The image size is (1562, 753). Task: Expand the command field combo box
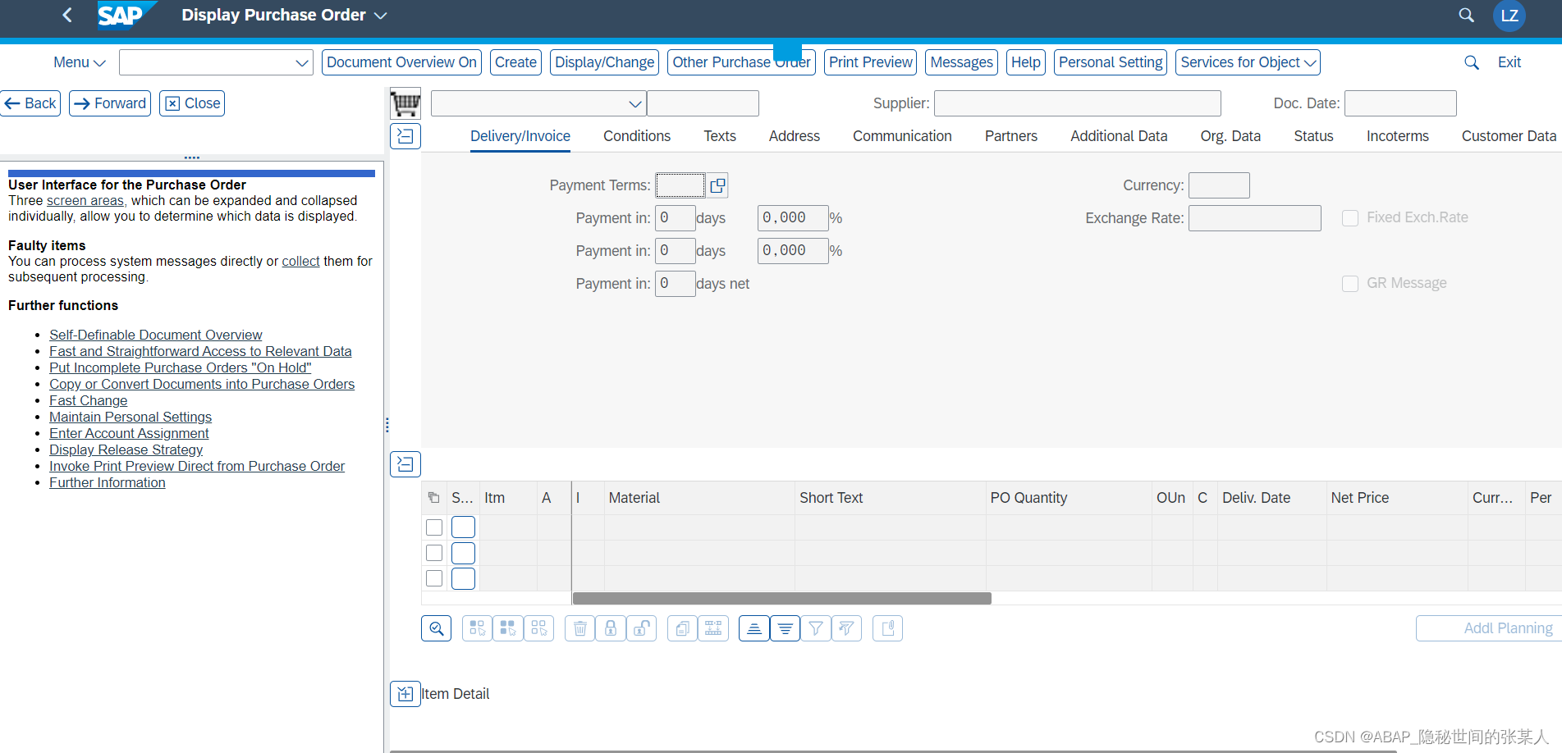tap(301, 62)
